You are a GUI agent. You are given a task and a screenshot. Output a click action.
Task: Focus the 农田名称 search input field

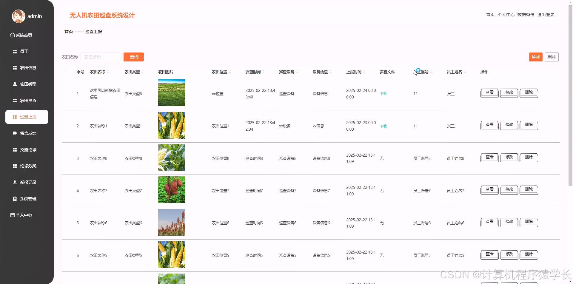(x=101, y=57)
